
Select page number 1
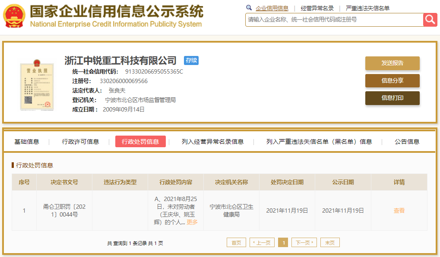tap(283, 242)
